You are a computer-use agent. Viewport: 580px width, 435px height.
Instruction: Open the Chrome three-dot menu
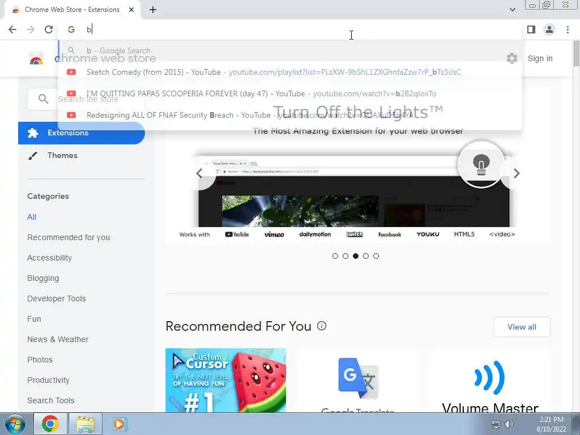[568, 29]
